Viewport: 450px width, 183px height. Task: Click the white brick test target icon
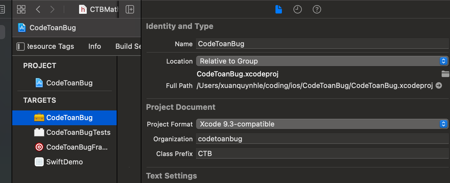click(x=39, y=132)
